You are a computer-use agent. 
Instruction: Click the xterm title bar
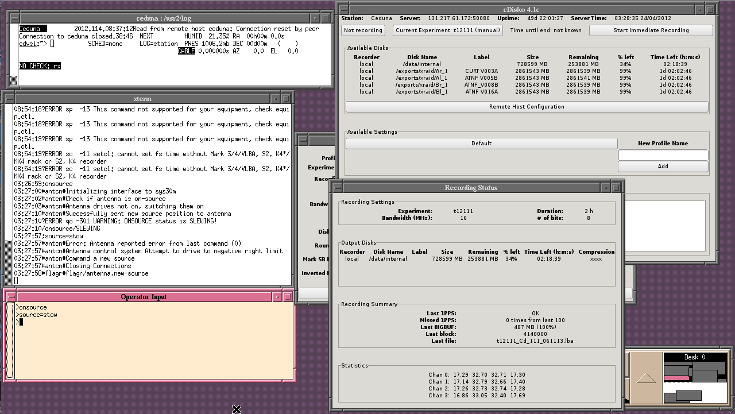[x=142, y=99]
